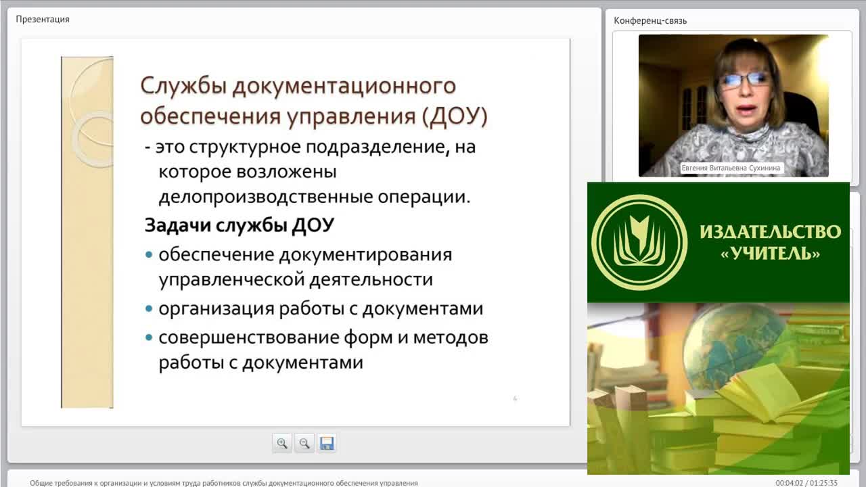Zoom out of the presentation slide
The width and height of the screenshot is (866, 487).
pos(304,444)
